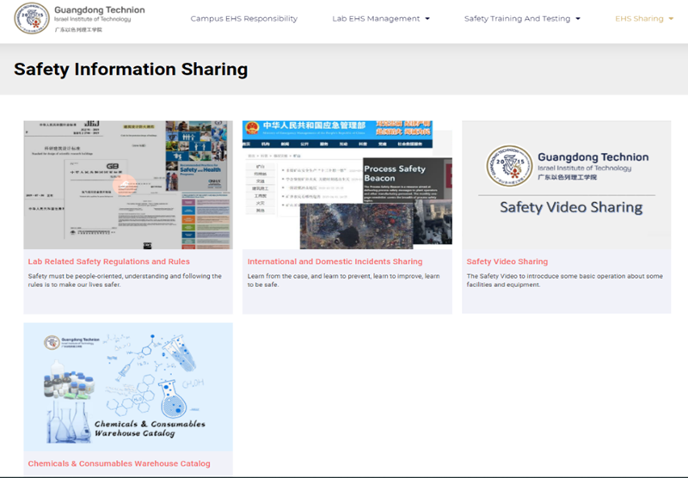This screenshot has width=688, height=478.
Task: Click the Process Safety Beacon panel in incidents image
Action: point(395,181)
